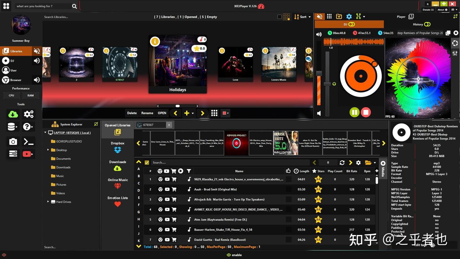The height and width of the screenshot is (259, 460).
Task: Click the add-folder icon in player toolbar
Action: [339, 17]
